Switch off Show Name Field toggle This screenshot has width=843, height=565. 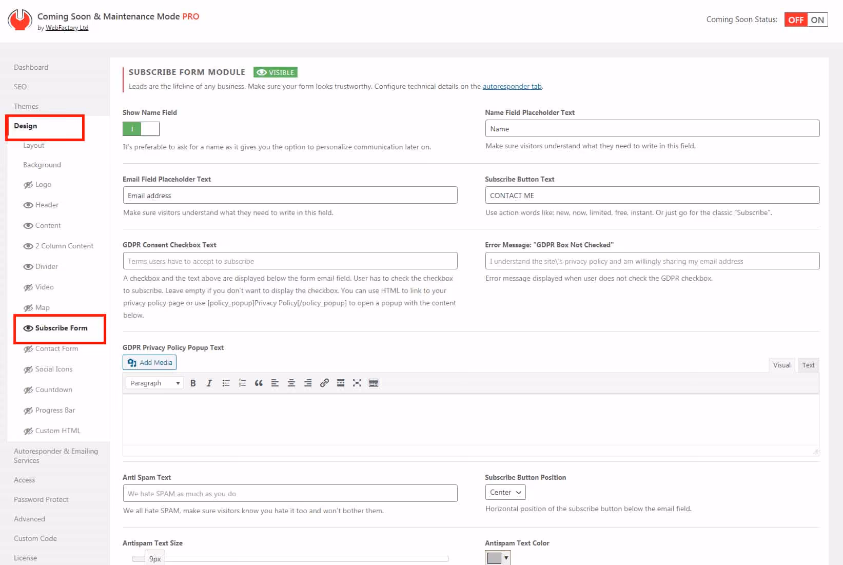(141, 129)
